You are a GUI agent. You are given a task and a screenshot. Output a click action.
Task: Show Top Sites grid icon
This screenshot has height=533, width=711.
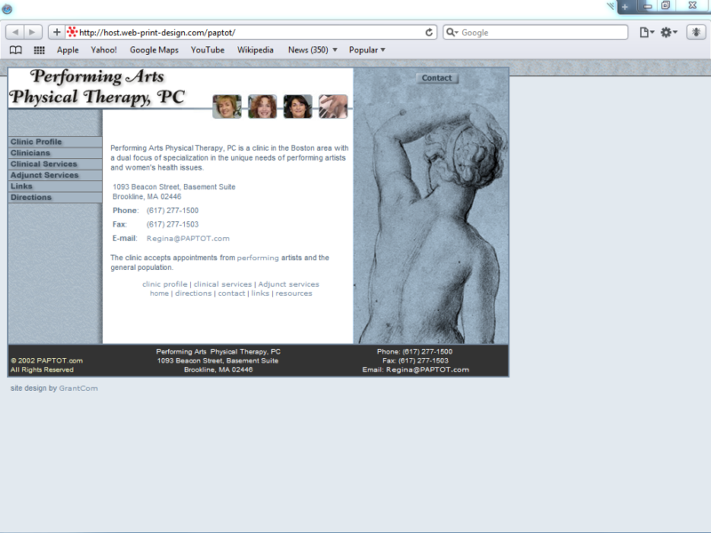pos(39,50)
